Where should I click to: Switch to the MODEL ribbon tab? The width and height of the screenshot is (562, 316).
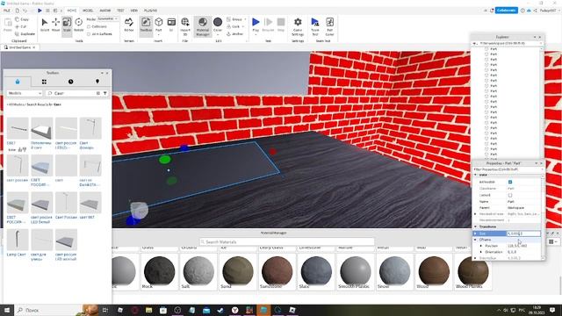coord(88,11)
